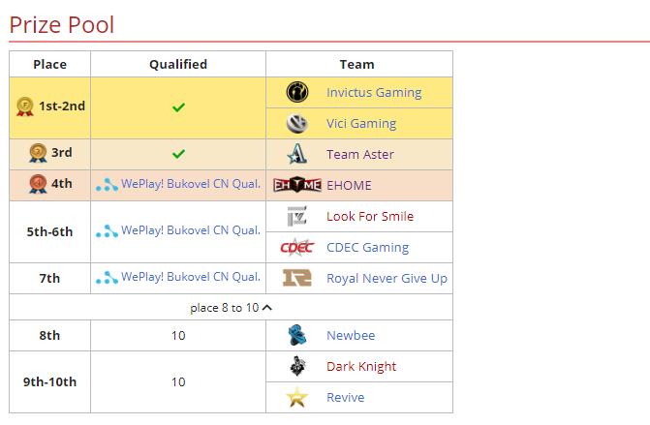Click the Revive star logo
The height and width of the screenshot is (425, 650).
click(297, 398)
